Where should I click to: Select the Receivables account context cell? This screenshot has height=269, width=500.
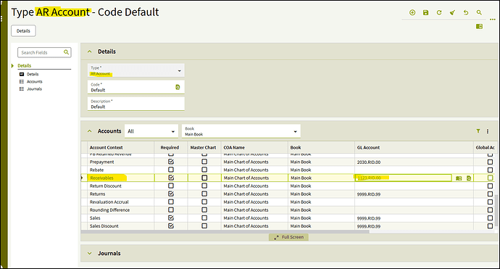click(x=121, y=178)
